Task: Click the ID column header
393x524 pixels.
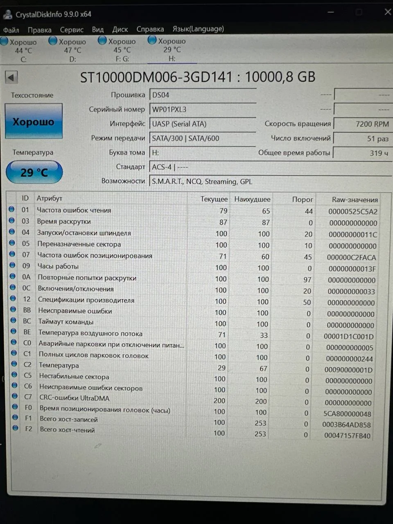Action: [x=25, y=198]
